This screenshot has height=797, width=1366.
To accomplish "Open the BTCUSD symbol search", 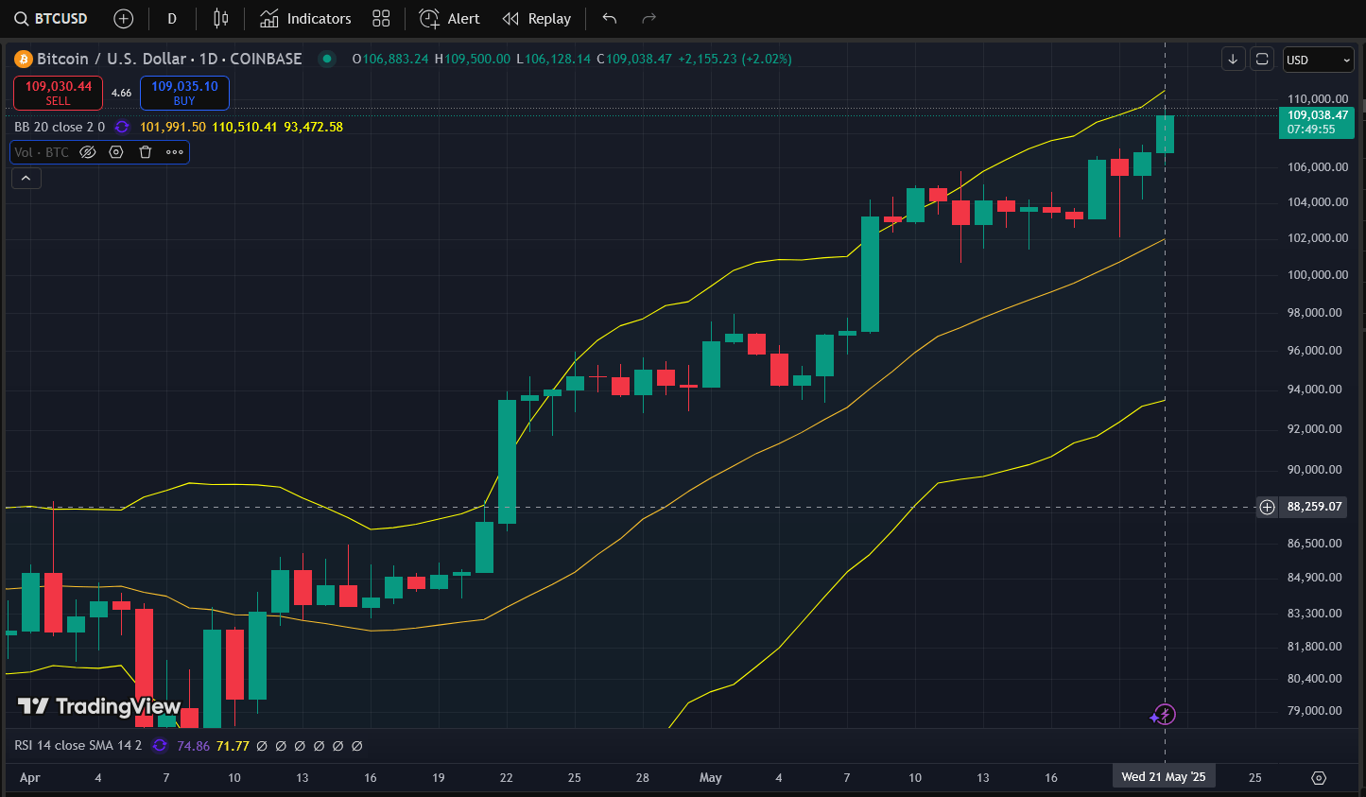I will 52,19.
